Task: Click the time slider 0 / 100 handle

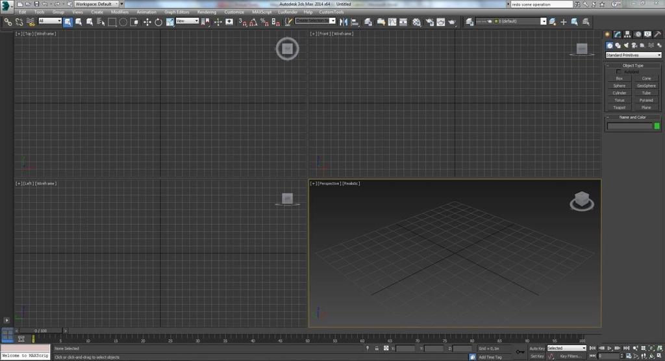Action: 41,330
